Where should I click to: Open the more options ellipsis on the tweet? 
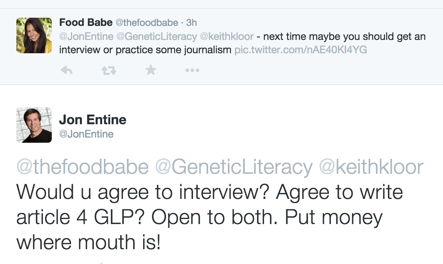point(192,70)
